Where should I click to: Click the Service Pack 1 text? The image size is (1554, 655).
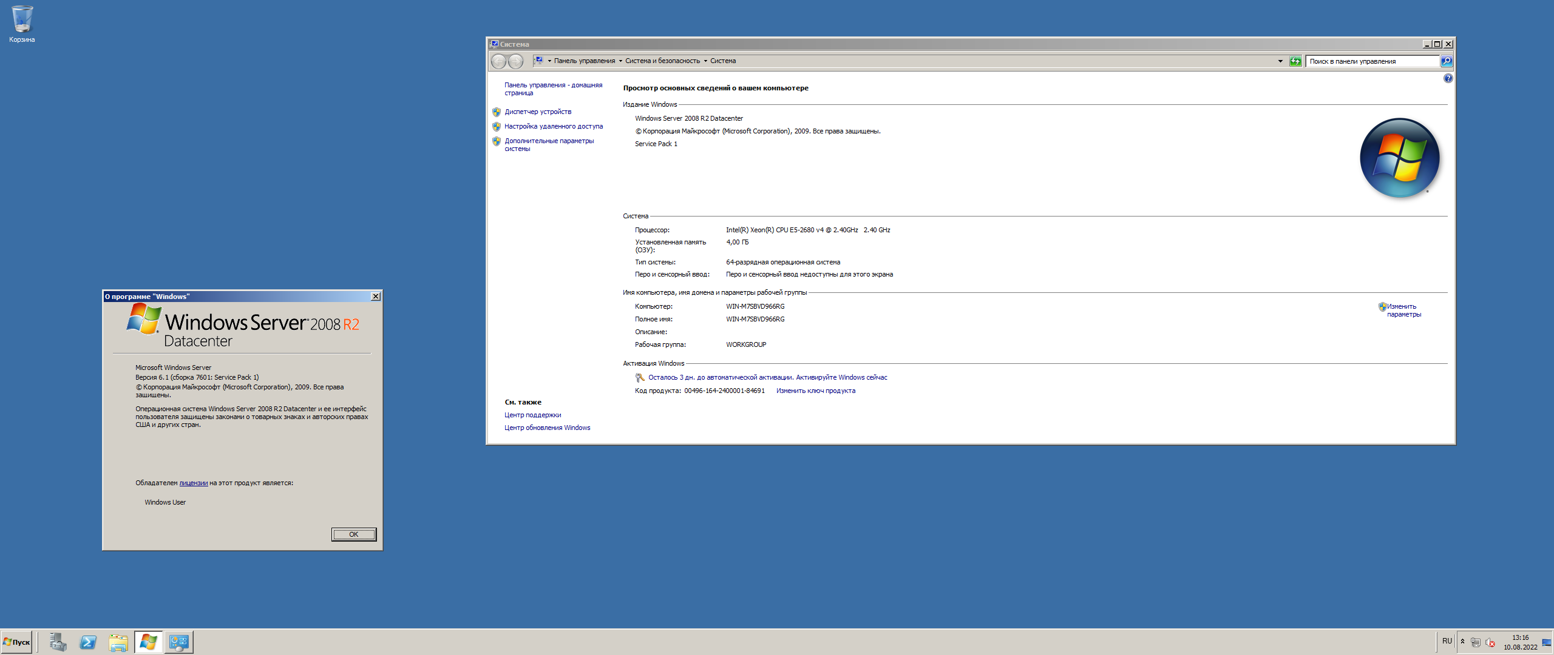(x=656, y=144)
